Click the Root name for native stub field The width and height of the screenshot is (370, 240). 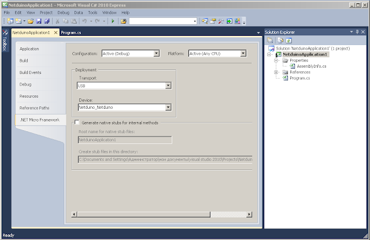[125, 140]
